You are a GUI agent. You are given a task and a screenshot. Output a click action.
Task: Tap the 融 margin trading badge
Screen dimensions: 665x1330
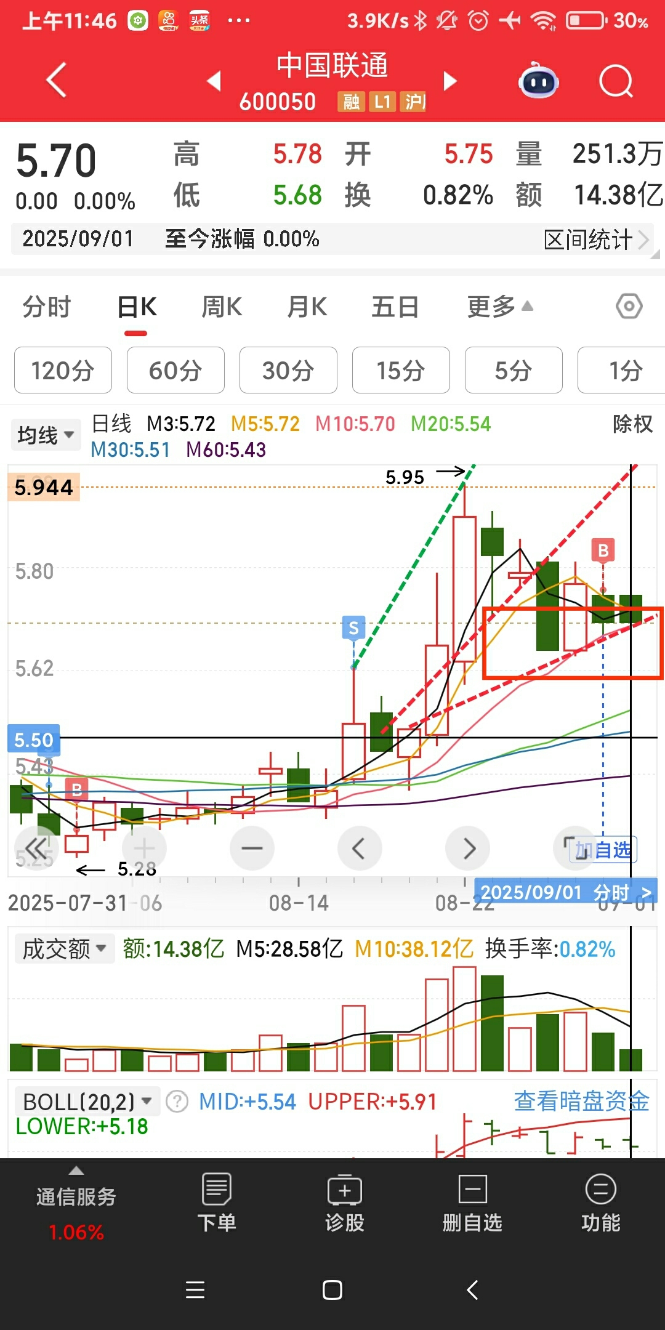pos(351,102)
